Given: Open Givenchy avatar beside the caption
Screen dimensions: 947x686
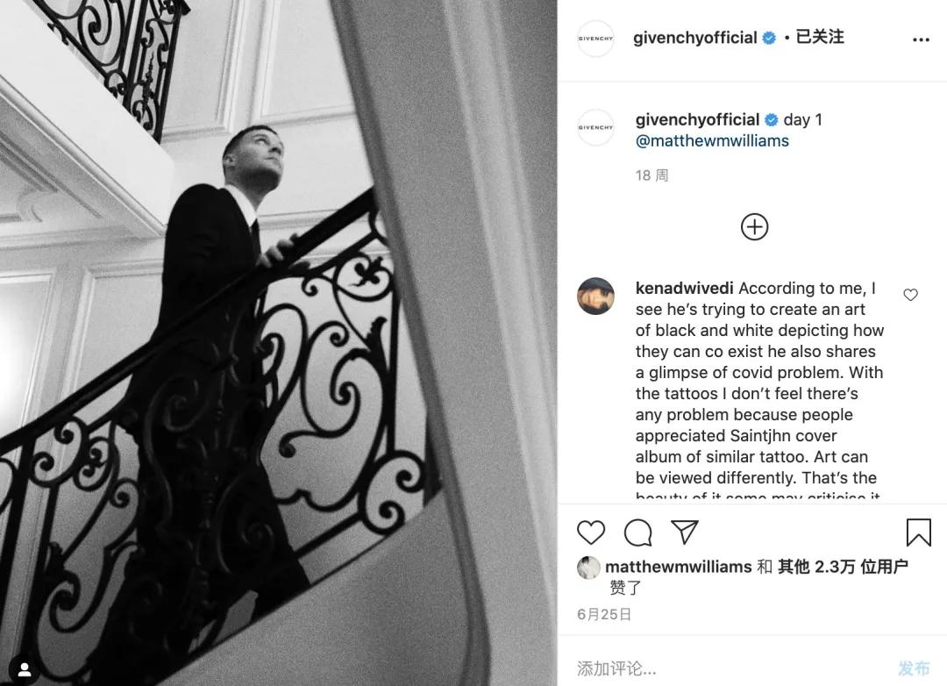Looking at the screenshot, I should coord(595,127).
